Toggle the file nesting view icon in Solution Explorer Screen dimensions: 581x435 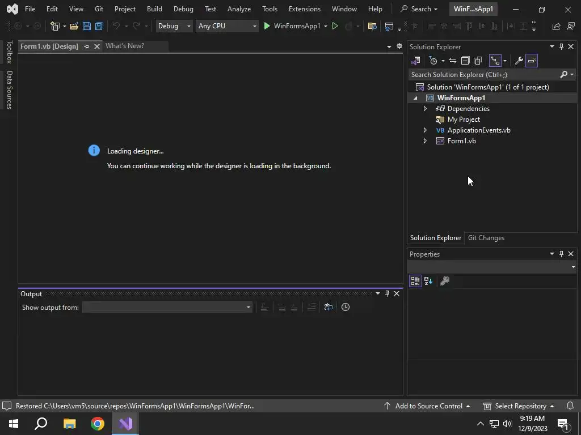[x=495, y=60]
